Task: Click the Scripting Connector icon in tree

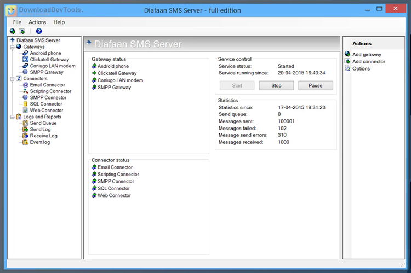Action: coord(25,91)
